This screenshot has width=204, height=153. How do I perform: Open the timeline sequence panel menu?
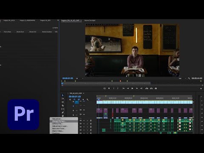pos(84,93)
